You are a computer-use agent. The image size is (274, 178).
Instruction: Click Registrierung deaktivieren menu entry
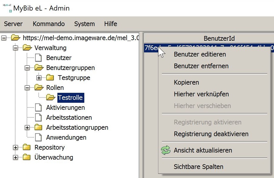point(215,134)
